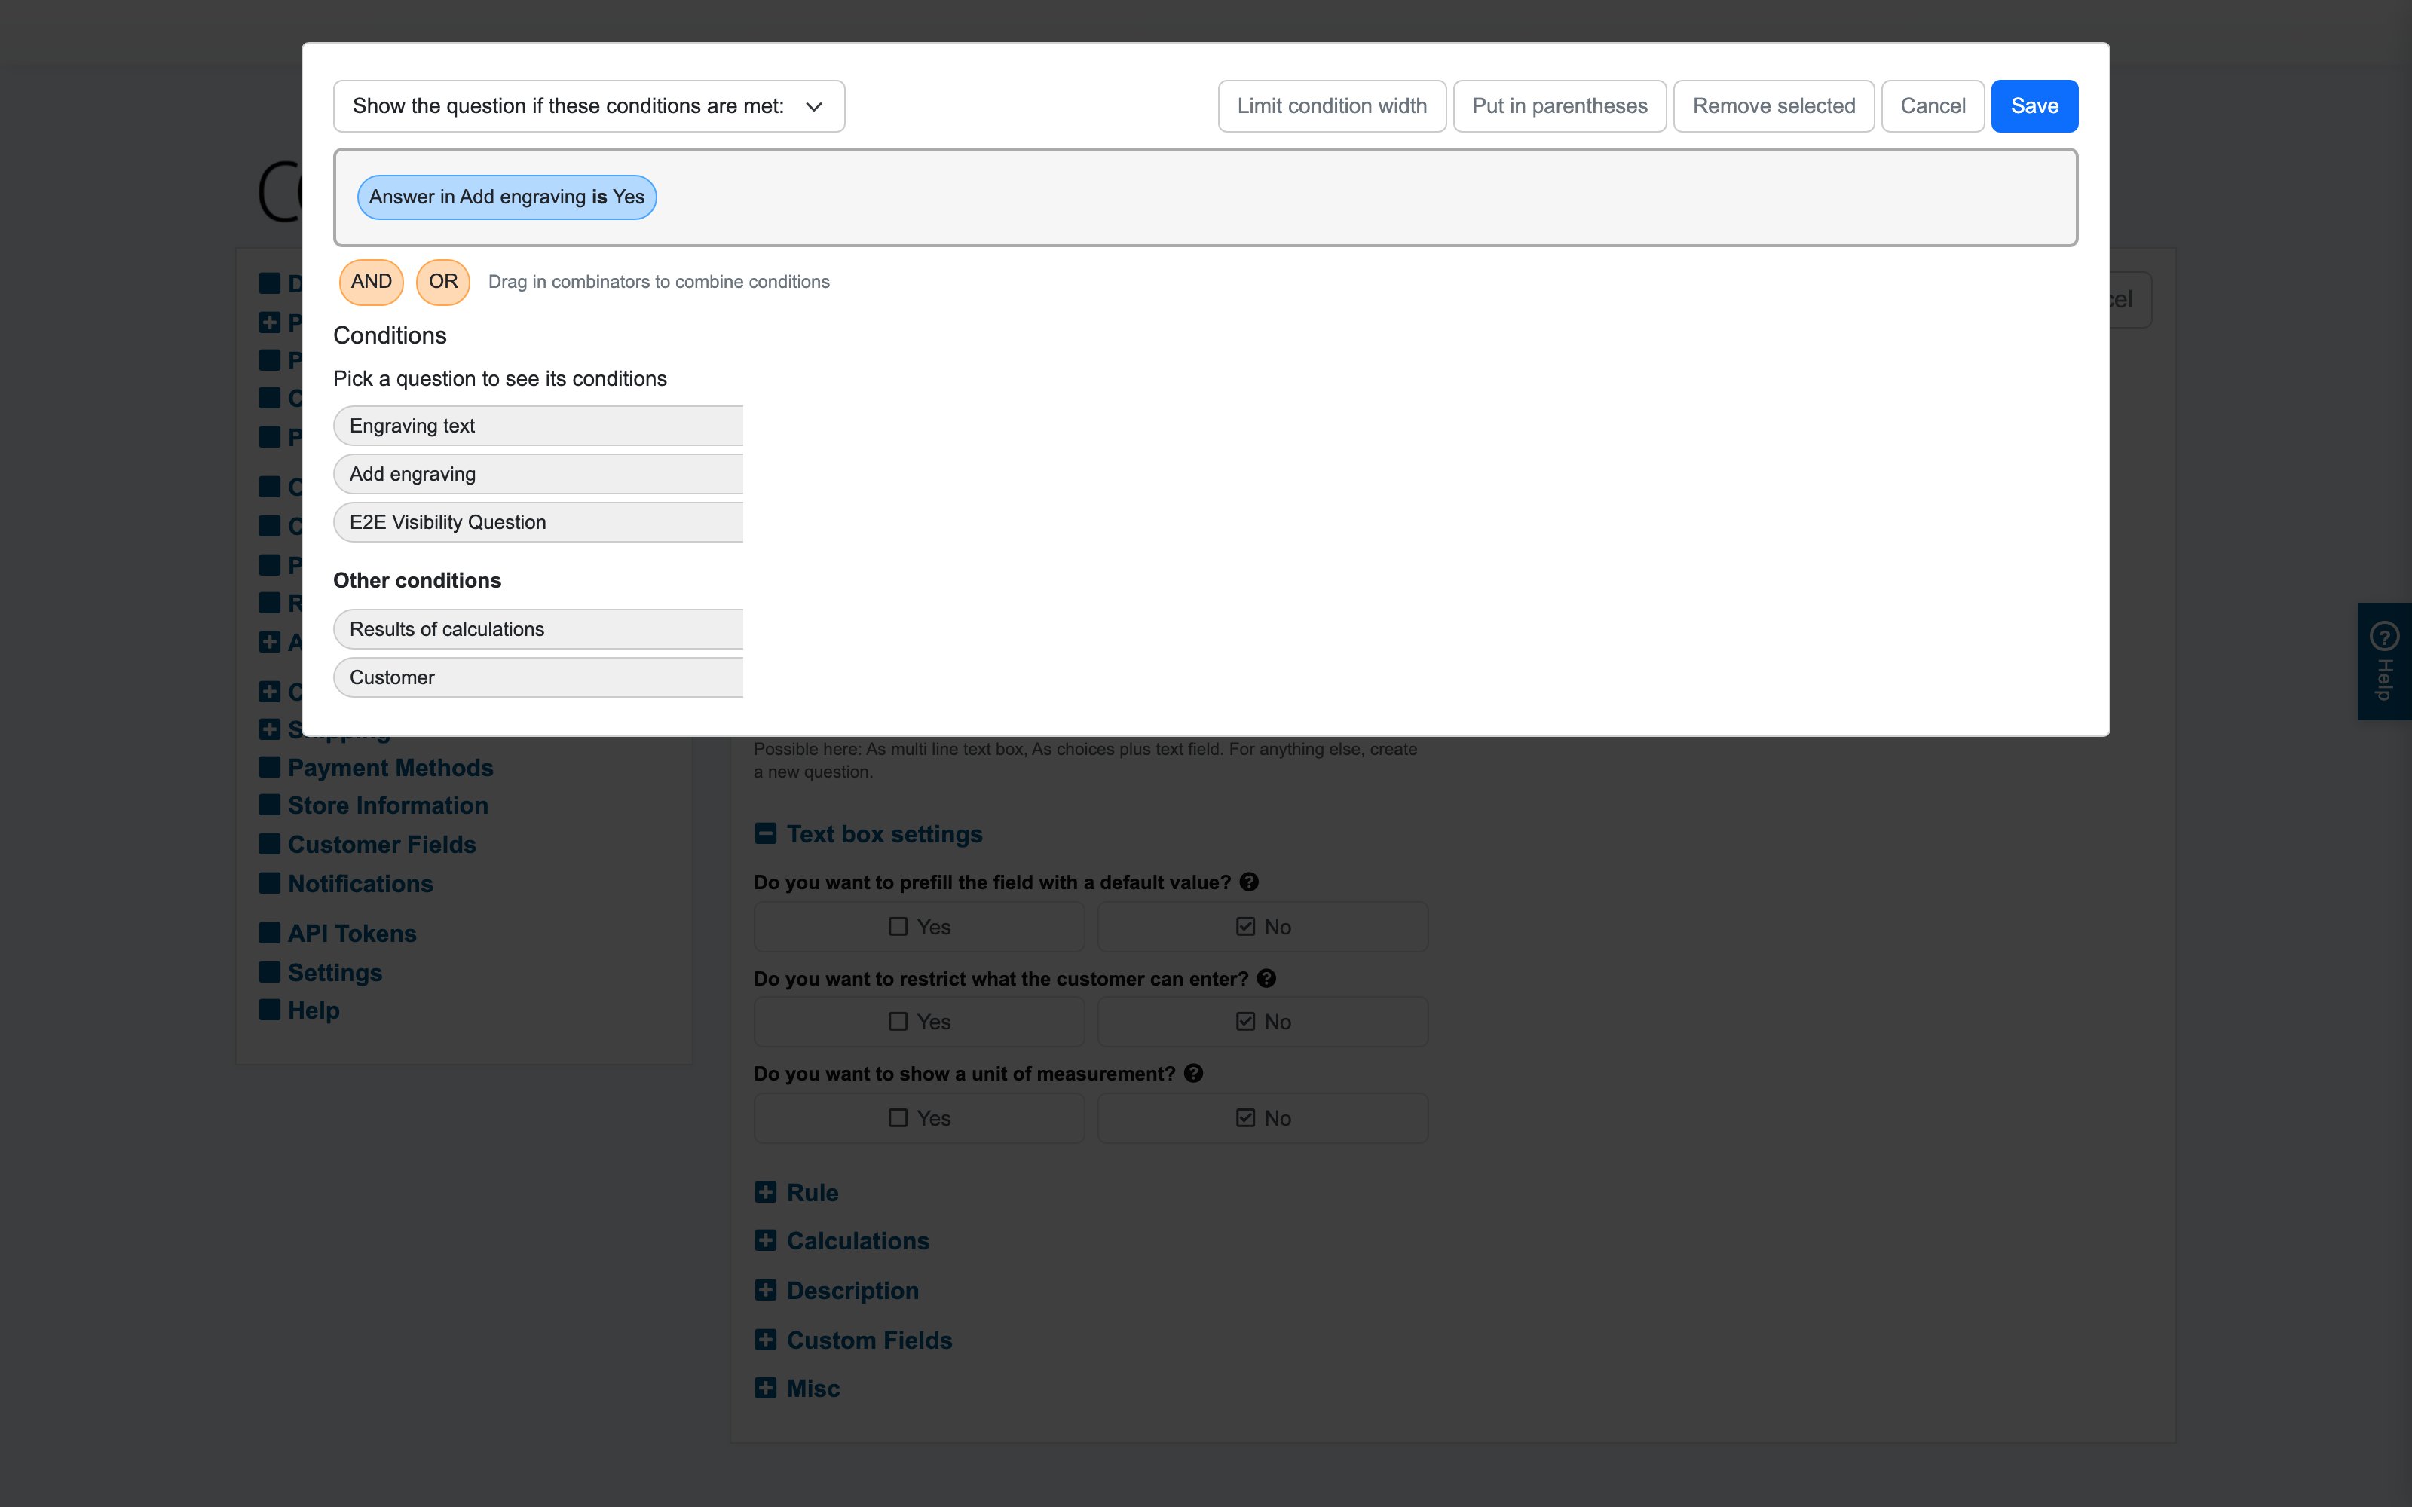Click help icon beside restrict customer entry

1266,979
